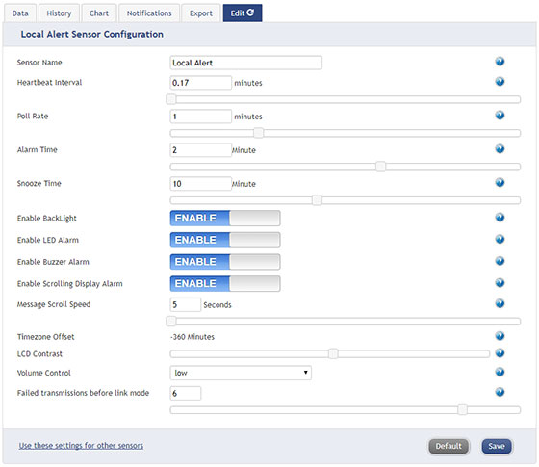Screen dimensions: 539x467
Task: Click the Failed transmissions slider handle
Action: click(462, 409)
